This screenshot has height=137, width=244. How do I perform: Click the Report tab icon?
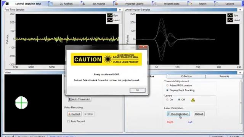(x=191, y=4)
